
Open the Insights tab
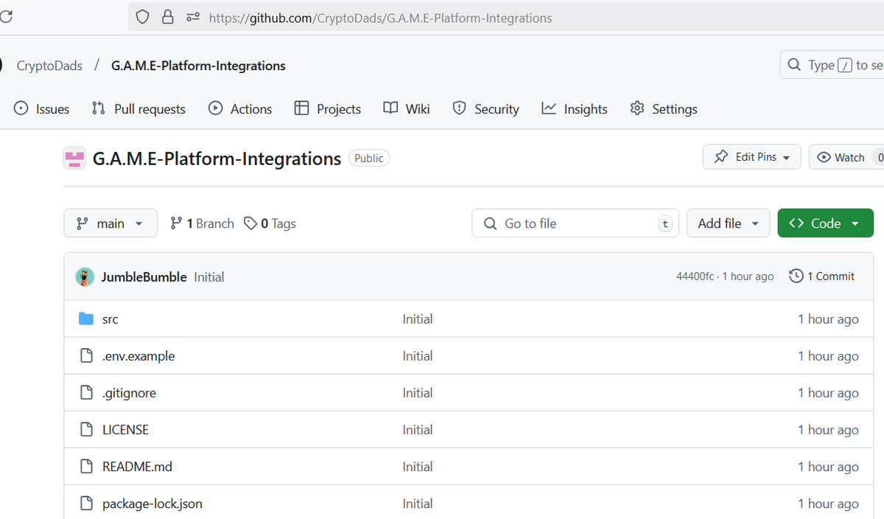click(575, 108)
